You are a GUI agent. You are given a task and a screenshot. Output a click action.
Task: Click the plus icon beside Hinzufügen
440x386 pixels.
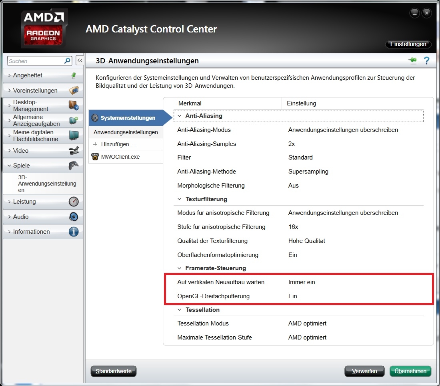coord(95,144)
